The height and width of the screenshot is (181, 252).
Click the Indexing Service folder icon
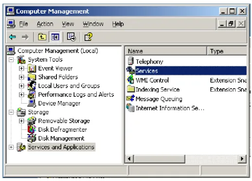tap(131, 89)
